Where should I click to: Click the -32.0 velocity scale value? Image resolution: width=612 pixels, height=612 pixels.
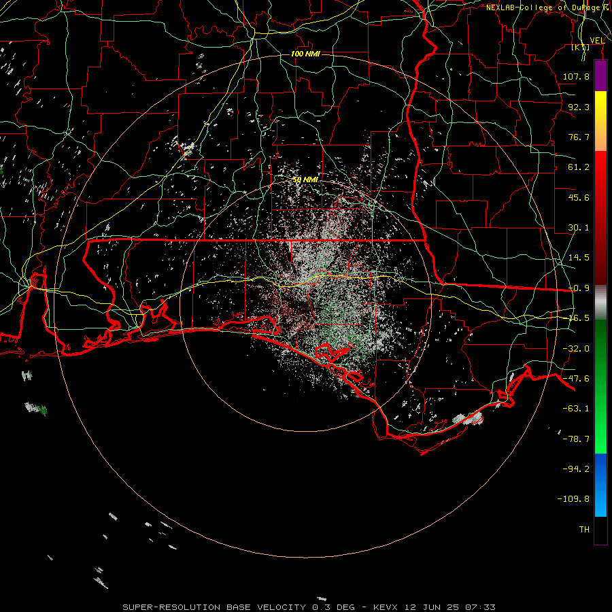point(576,349)
